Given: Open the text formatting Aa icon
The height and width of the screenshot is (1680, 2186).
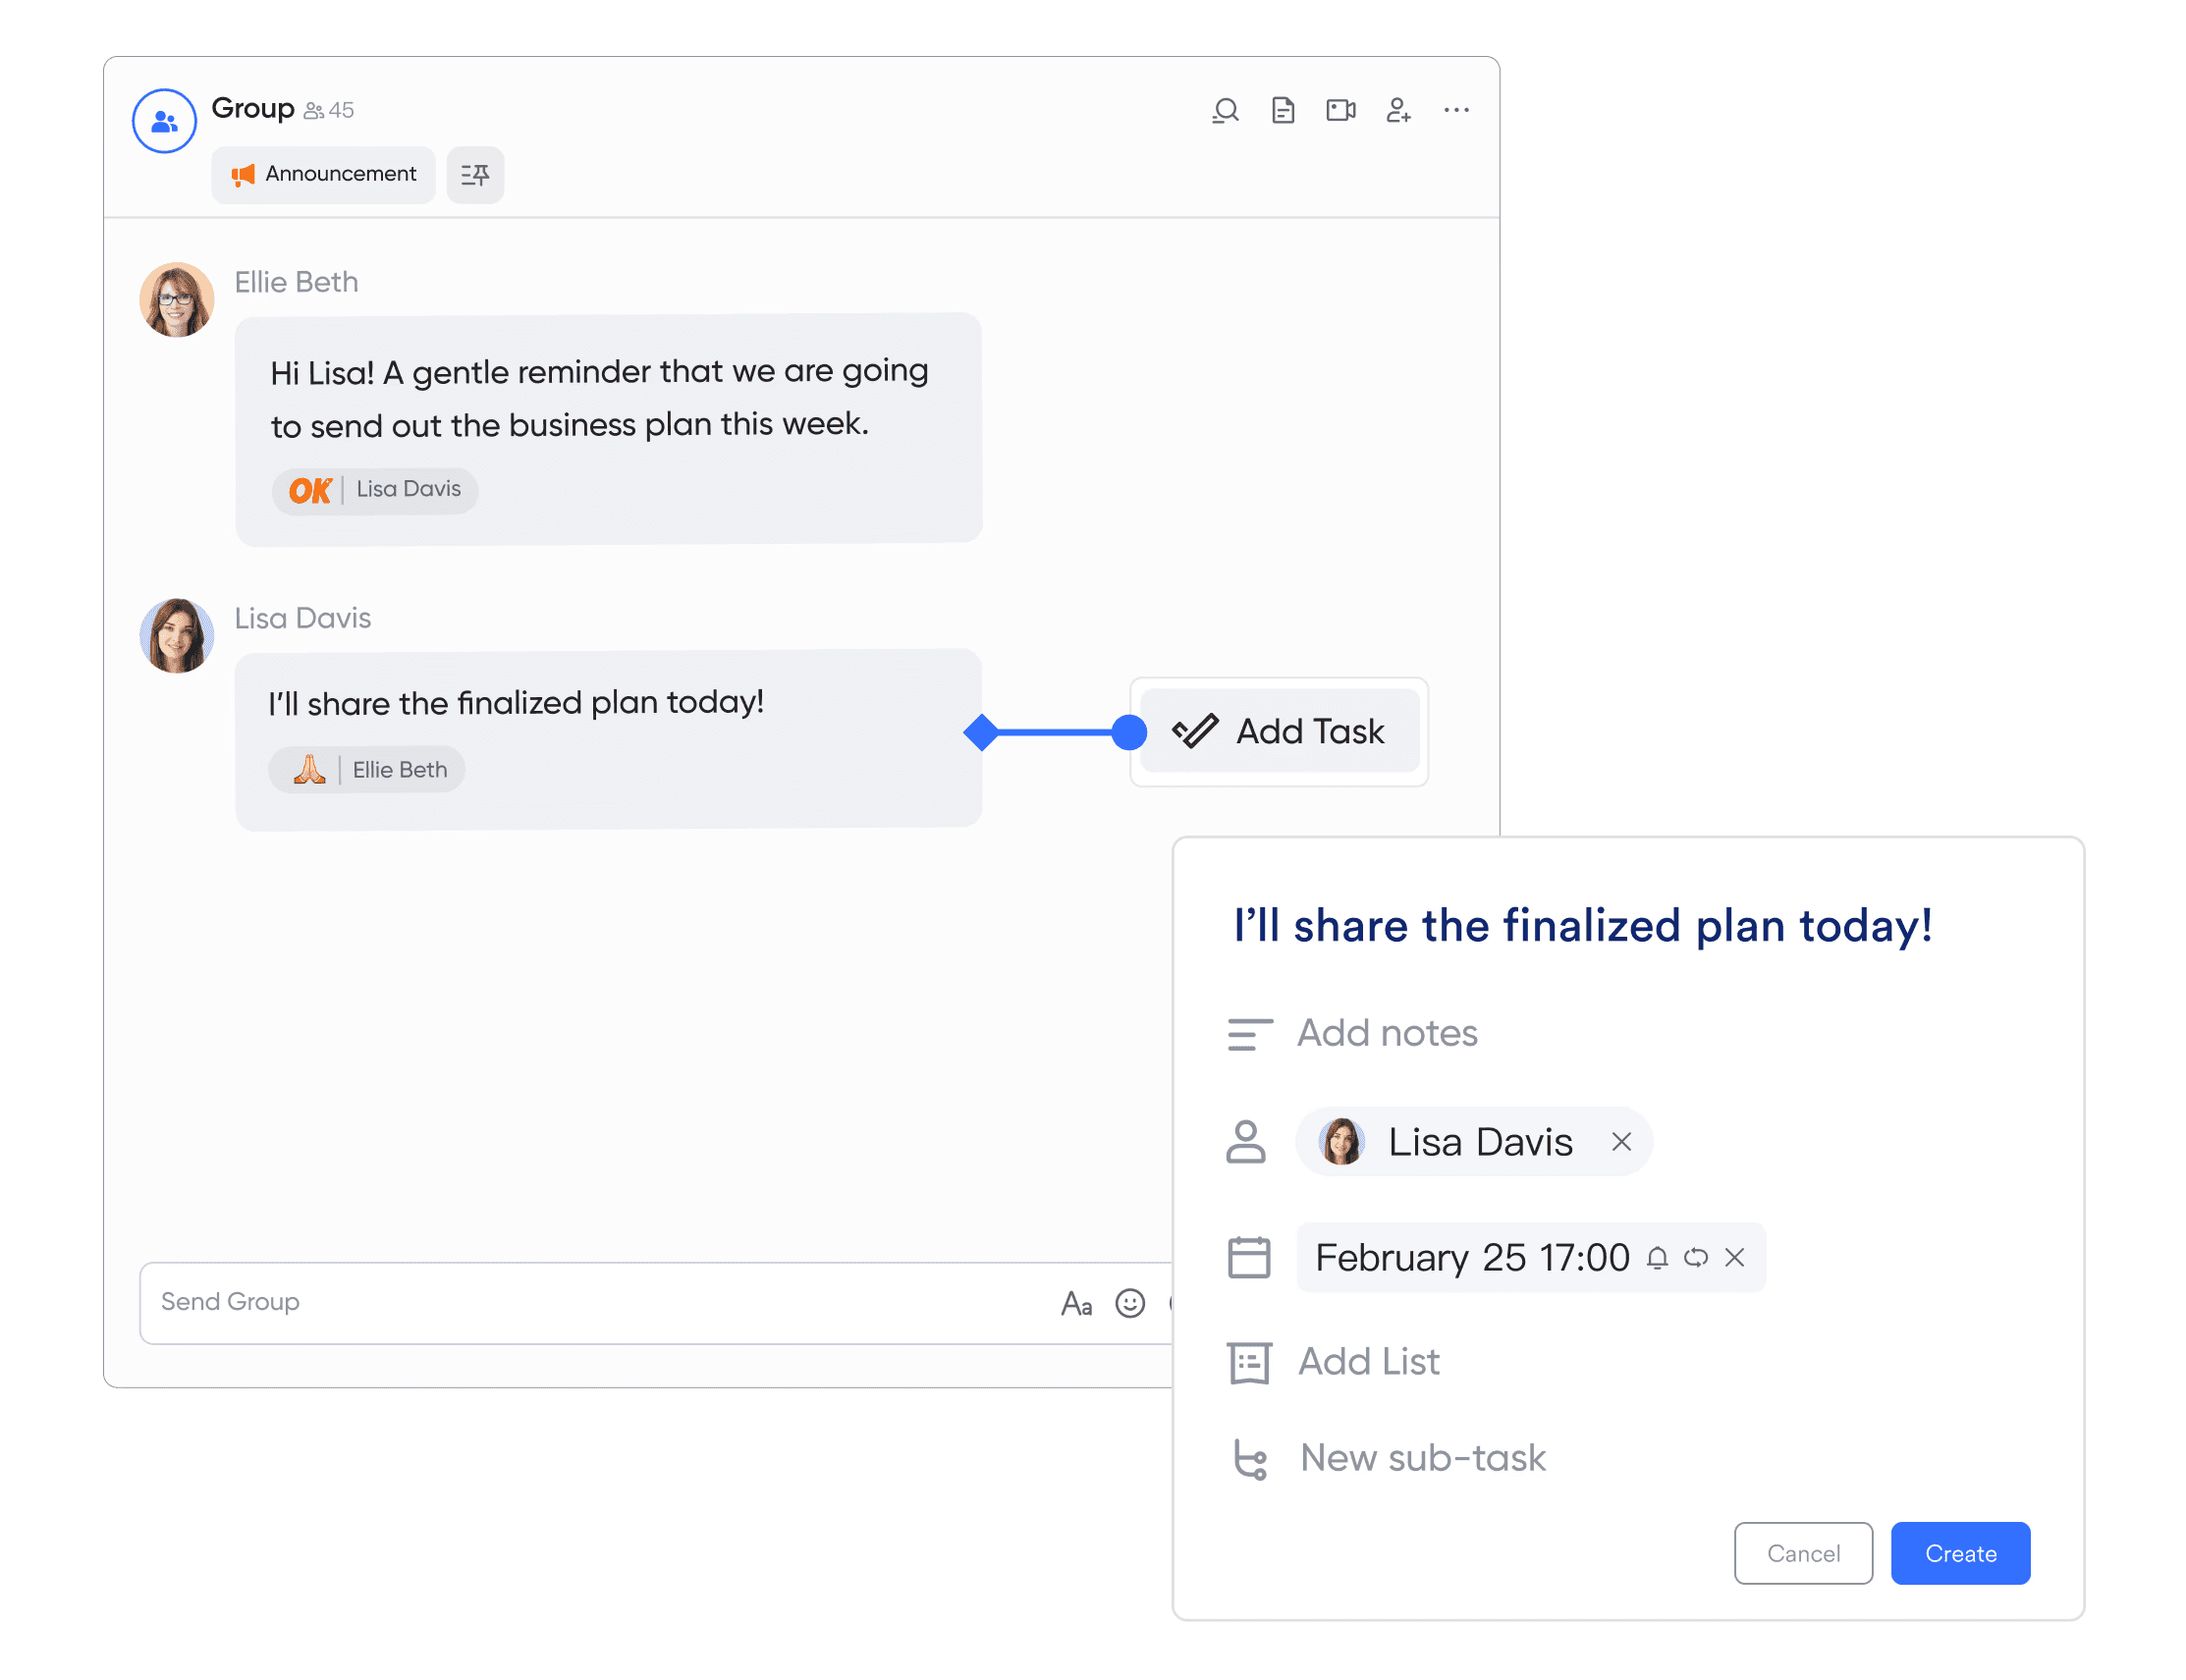Looking at the screenshot, I should tap(1076, 1303).
